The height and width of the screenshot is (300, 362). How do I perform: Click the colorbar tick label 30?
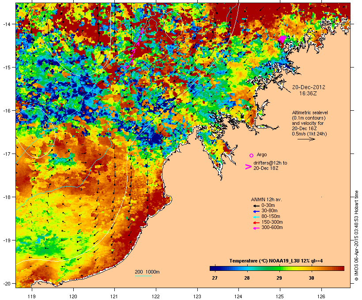tap(311, 278)
